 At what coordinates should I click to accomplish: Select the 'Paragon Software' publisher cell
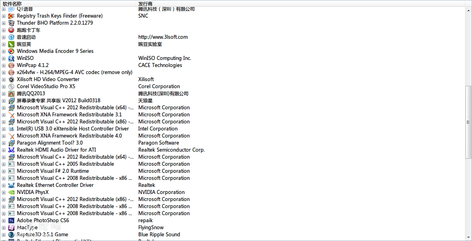159,143
